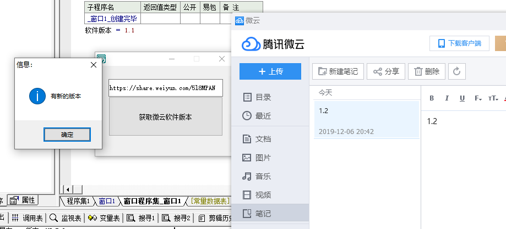Open the TT font size dropdown
The image size is (506, 229).
pyautogui.click(x=493, y=98)
